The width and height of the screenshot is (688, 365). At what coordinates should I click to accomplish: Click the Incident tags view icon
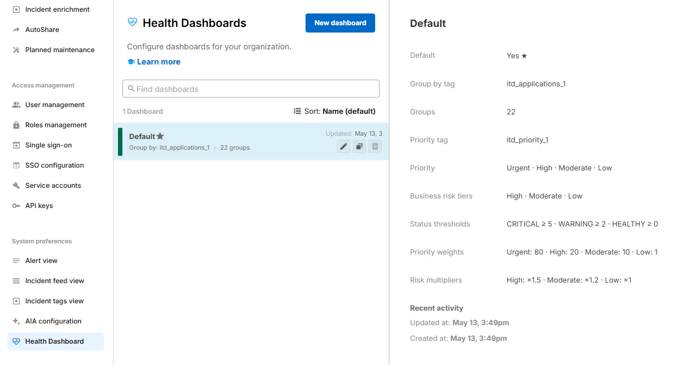[x=16, y=301]
